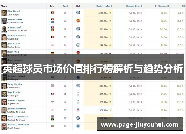Open Ruben Loftus-Cheek player profile link
This screenshot has width=186, height=134.
coord(18,117)
